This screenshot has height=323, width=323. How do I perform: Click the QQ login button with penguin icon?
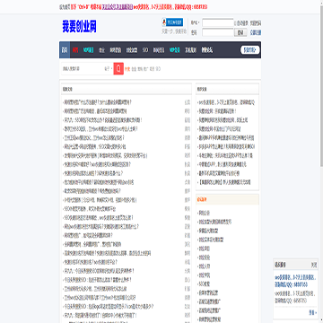[x=172, y=22]
